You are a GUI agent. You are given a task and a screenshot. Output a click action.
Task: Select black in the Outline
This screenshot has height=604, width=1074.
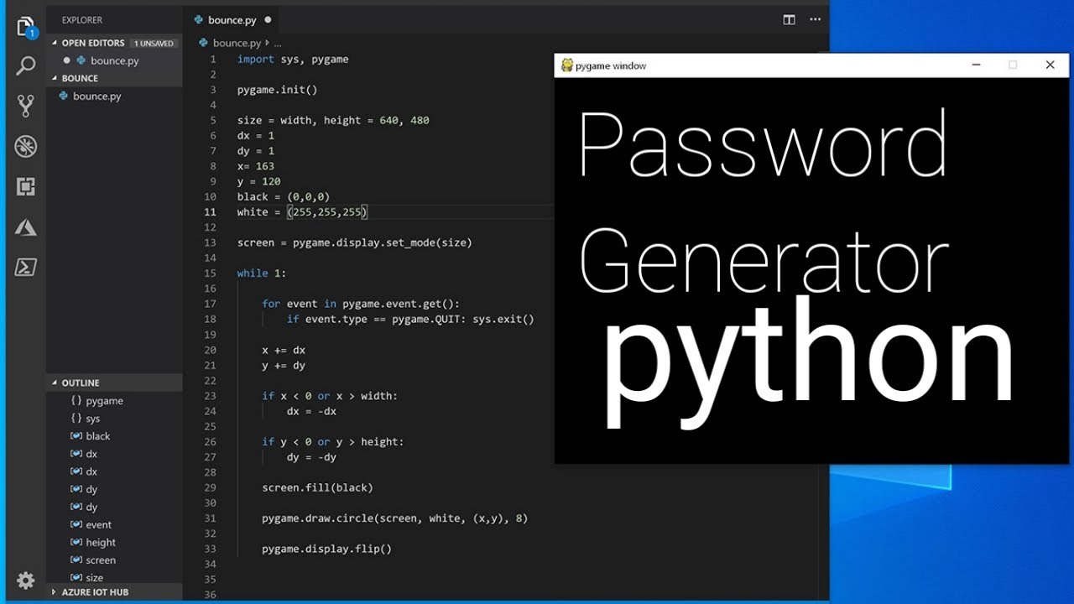97,436
